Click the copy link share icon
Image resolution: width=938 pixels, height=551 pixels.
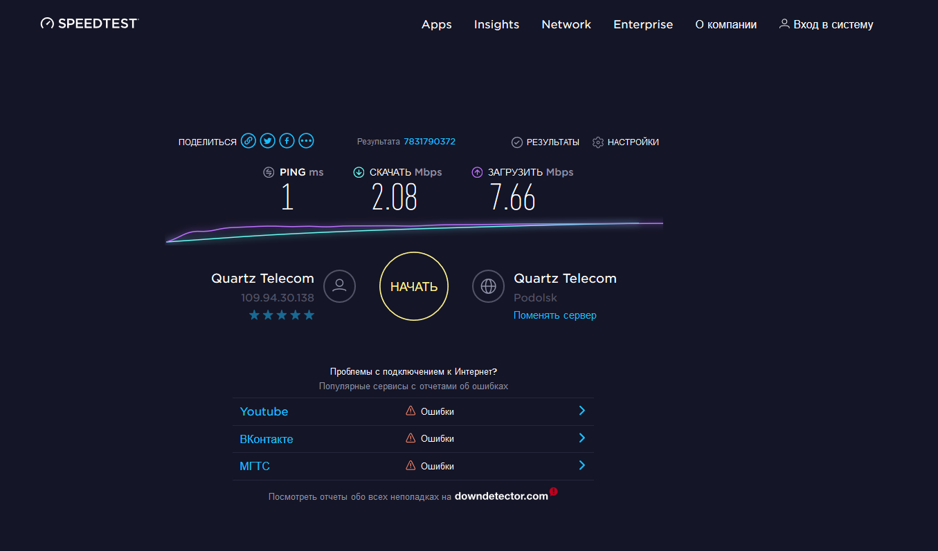(x=249, y=141)
